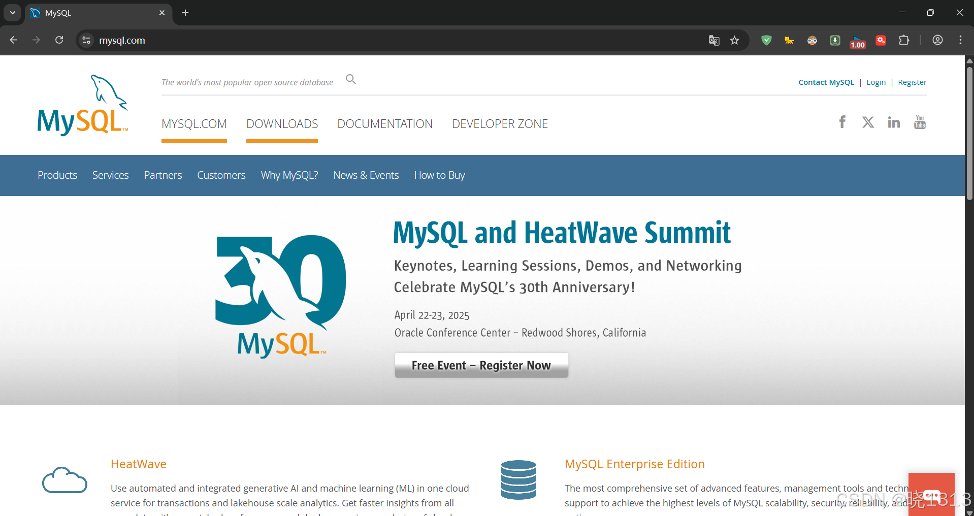Screen dimensions: 974x516
Task: Open the red square extension icon
Action: pyautogui.click(x=881, y=40)
